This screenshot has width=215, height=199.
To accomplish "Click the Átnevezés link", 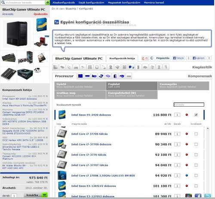I will (x=8, y=14).
